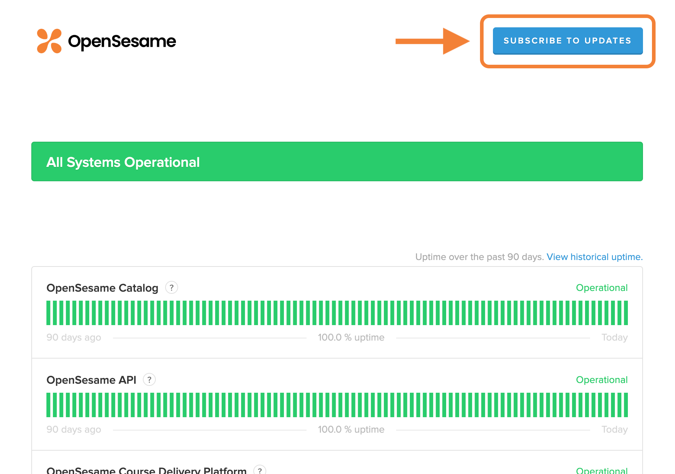Open the help tooltip for OpenSesame API
The height and width of the screenshot is (474, 675).
point(149,380)
